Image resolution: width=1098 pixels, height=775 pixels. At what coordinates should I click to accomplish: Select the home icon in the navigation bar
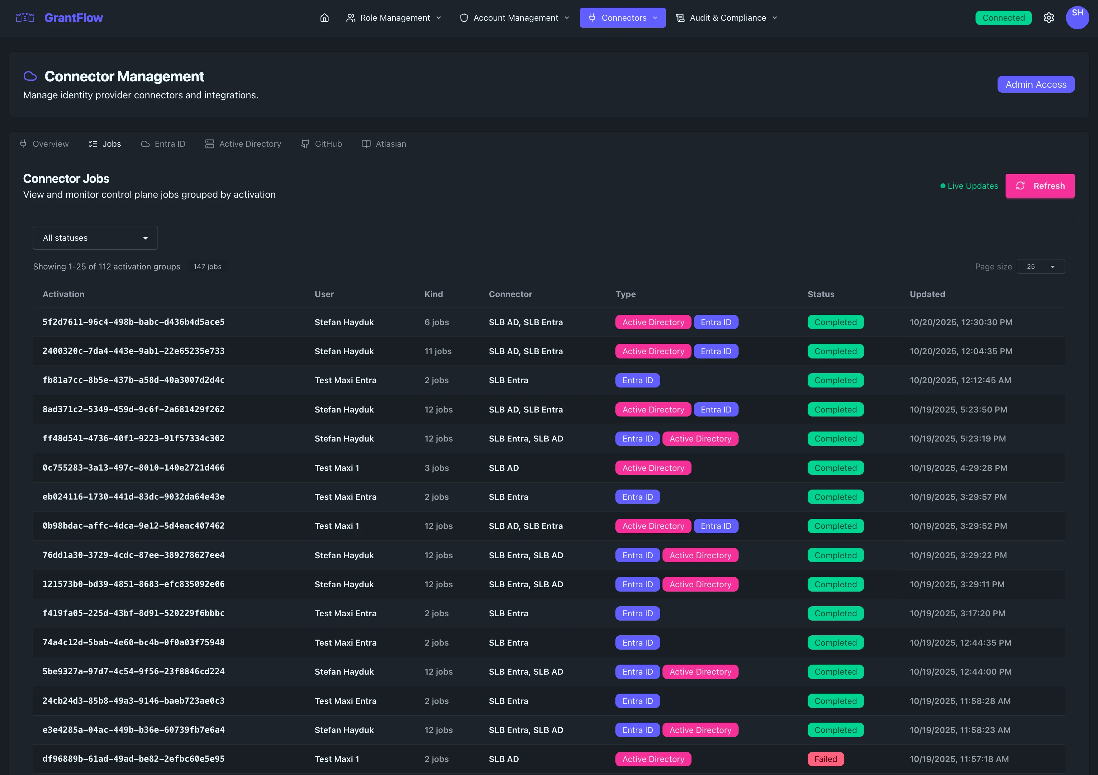324,18
